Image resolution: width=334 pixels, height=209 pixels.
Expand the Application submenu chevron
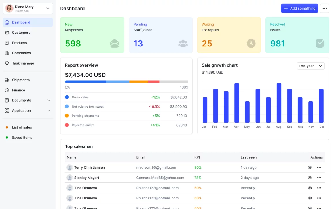tap(49, 111)
